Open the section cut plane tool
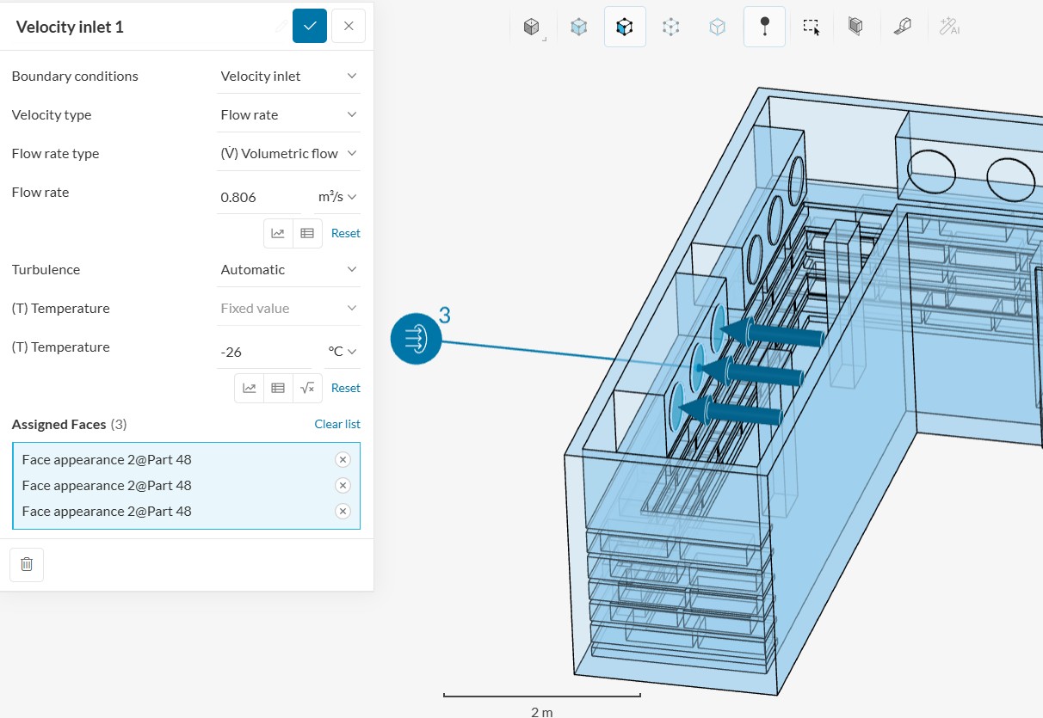The height and width of the screenshot is (718, 1043). (855, 27)
